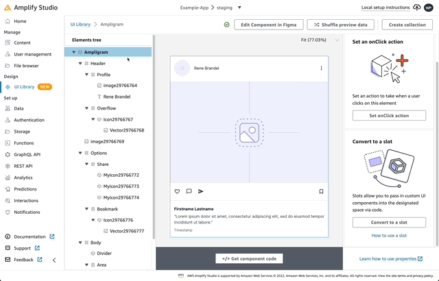439x281 pixels.
Task: Select UI Library in the sidebar
Action: 24,87
